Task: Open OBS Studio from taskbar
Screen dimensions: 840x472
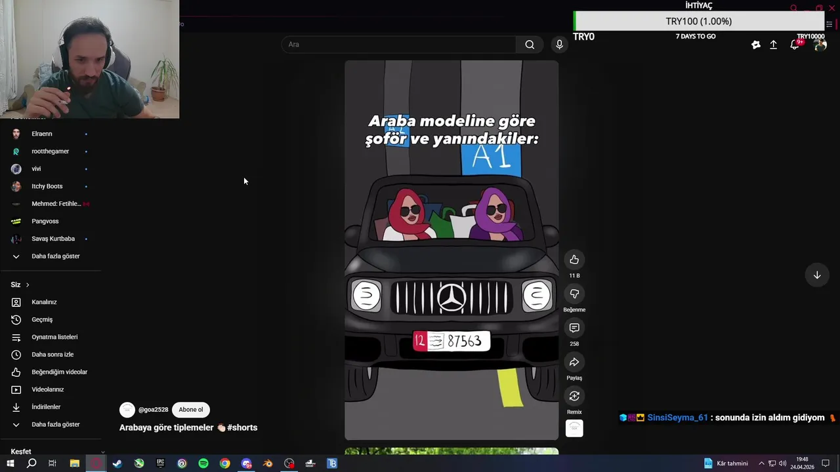Action: click(289, 463)
